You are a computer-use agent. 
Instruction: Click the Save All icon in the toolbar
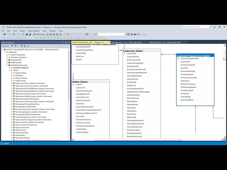(x=30, y=34)
